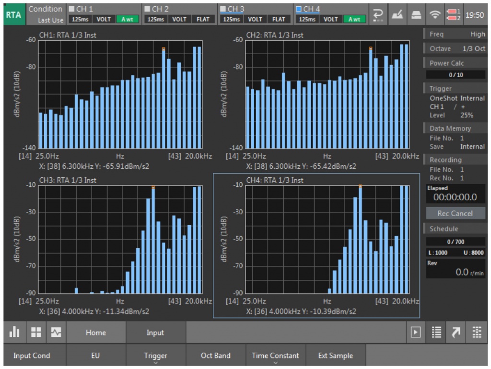The image size is (491, 369).
Task: Switch to the Home tab
Action: click(x=96, y=333)
